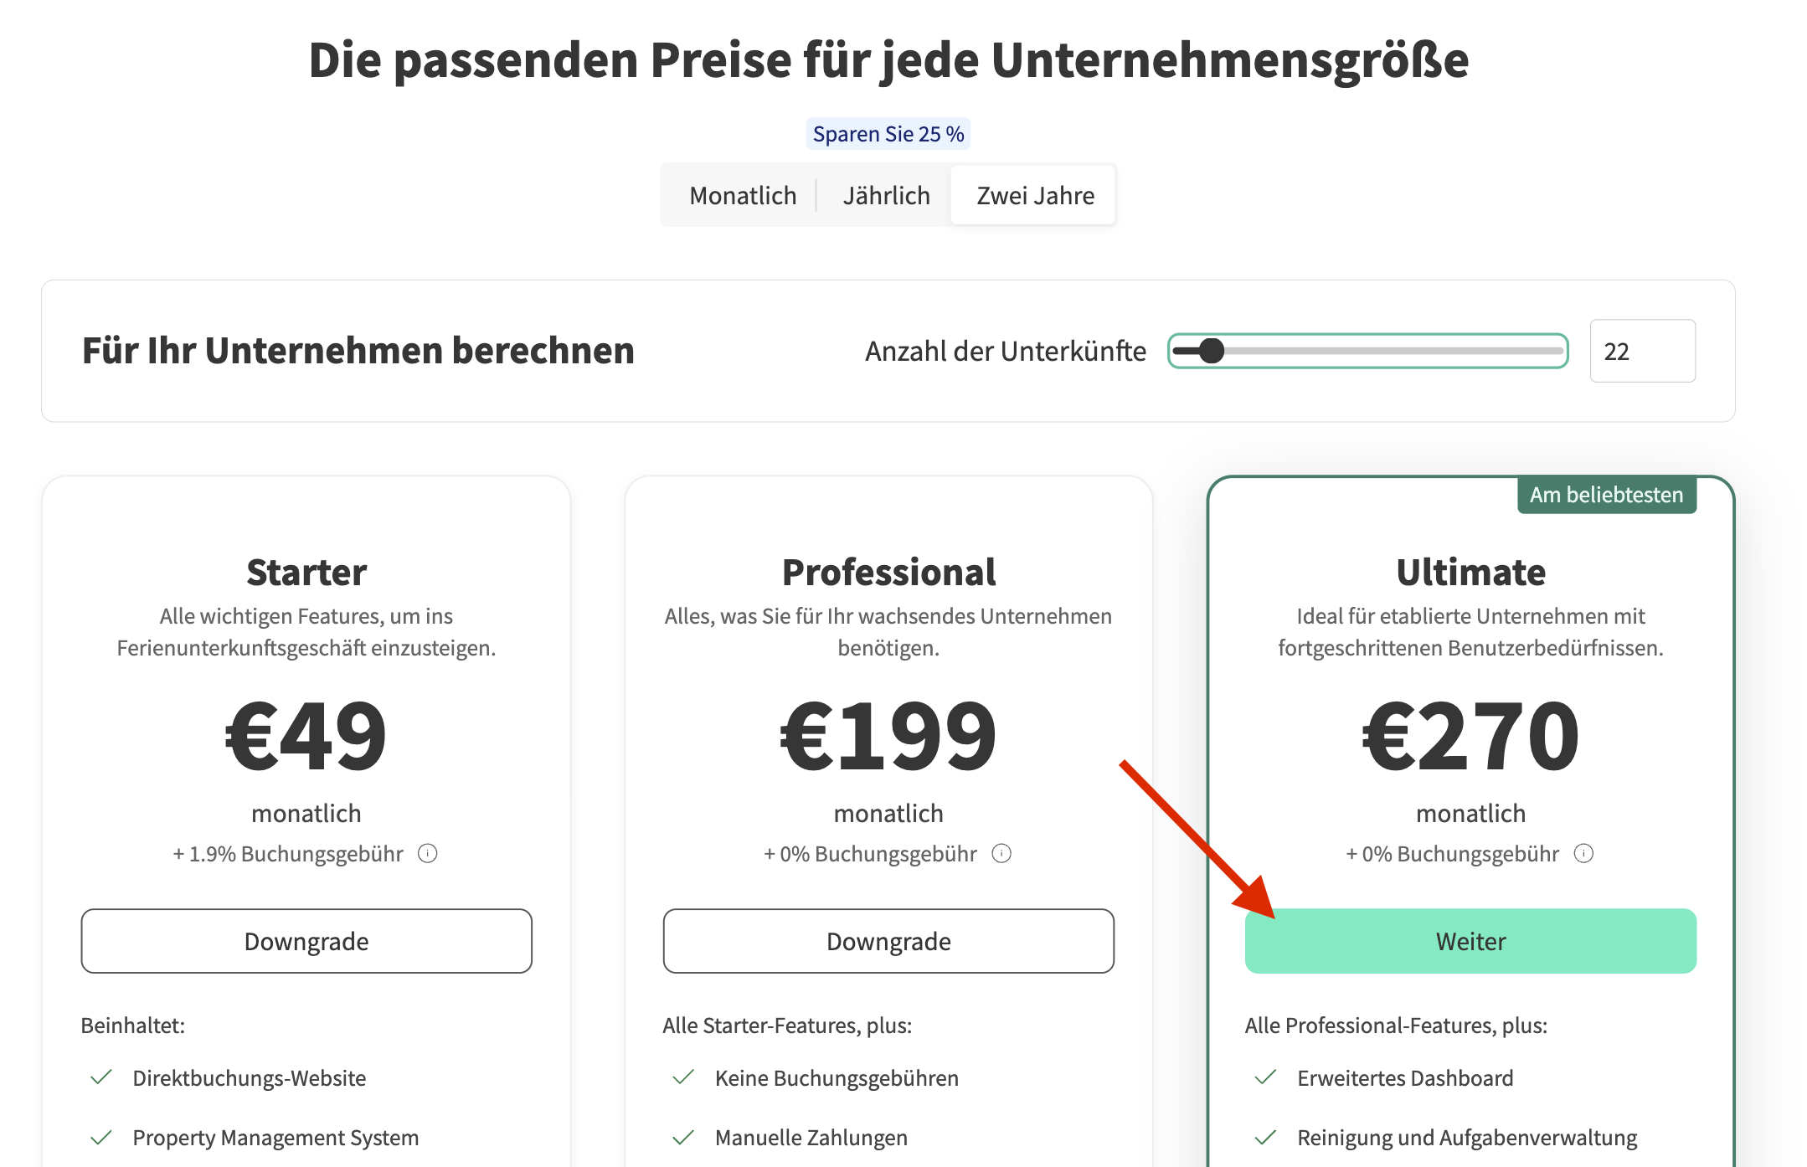Screen dimensions: 1807x1167
Task: Click checkmark next to Reinigung und Aufgabenverwaltung
Action: (x=1265, y=1137)
